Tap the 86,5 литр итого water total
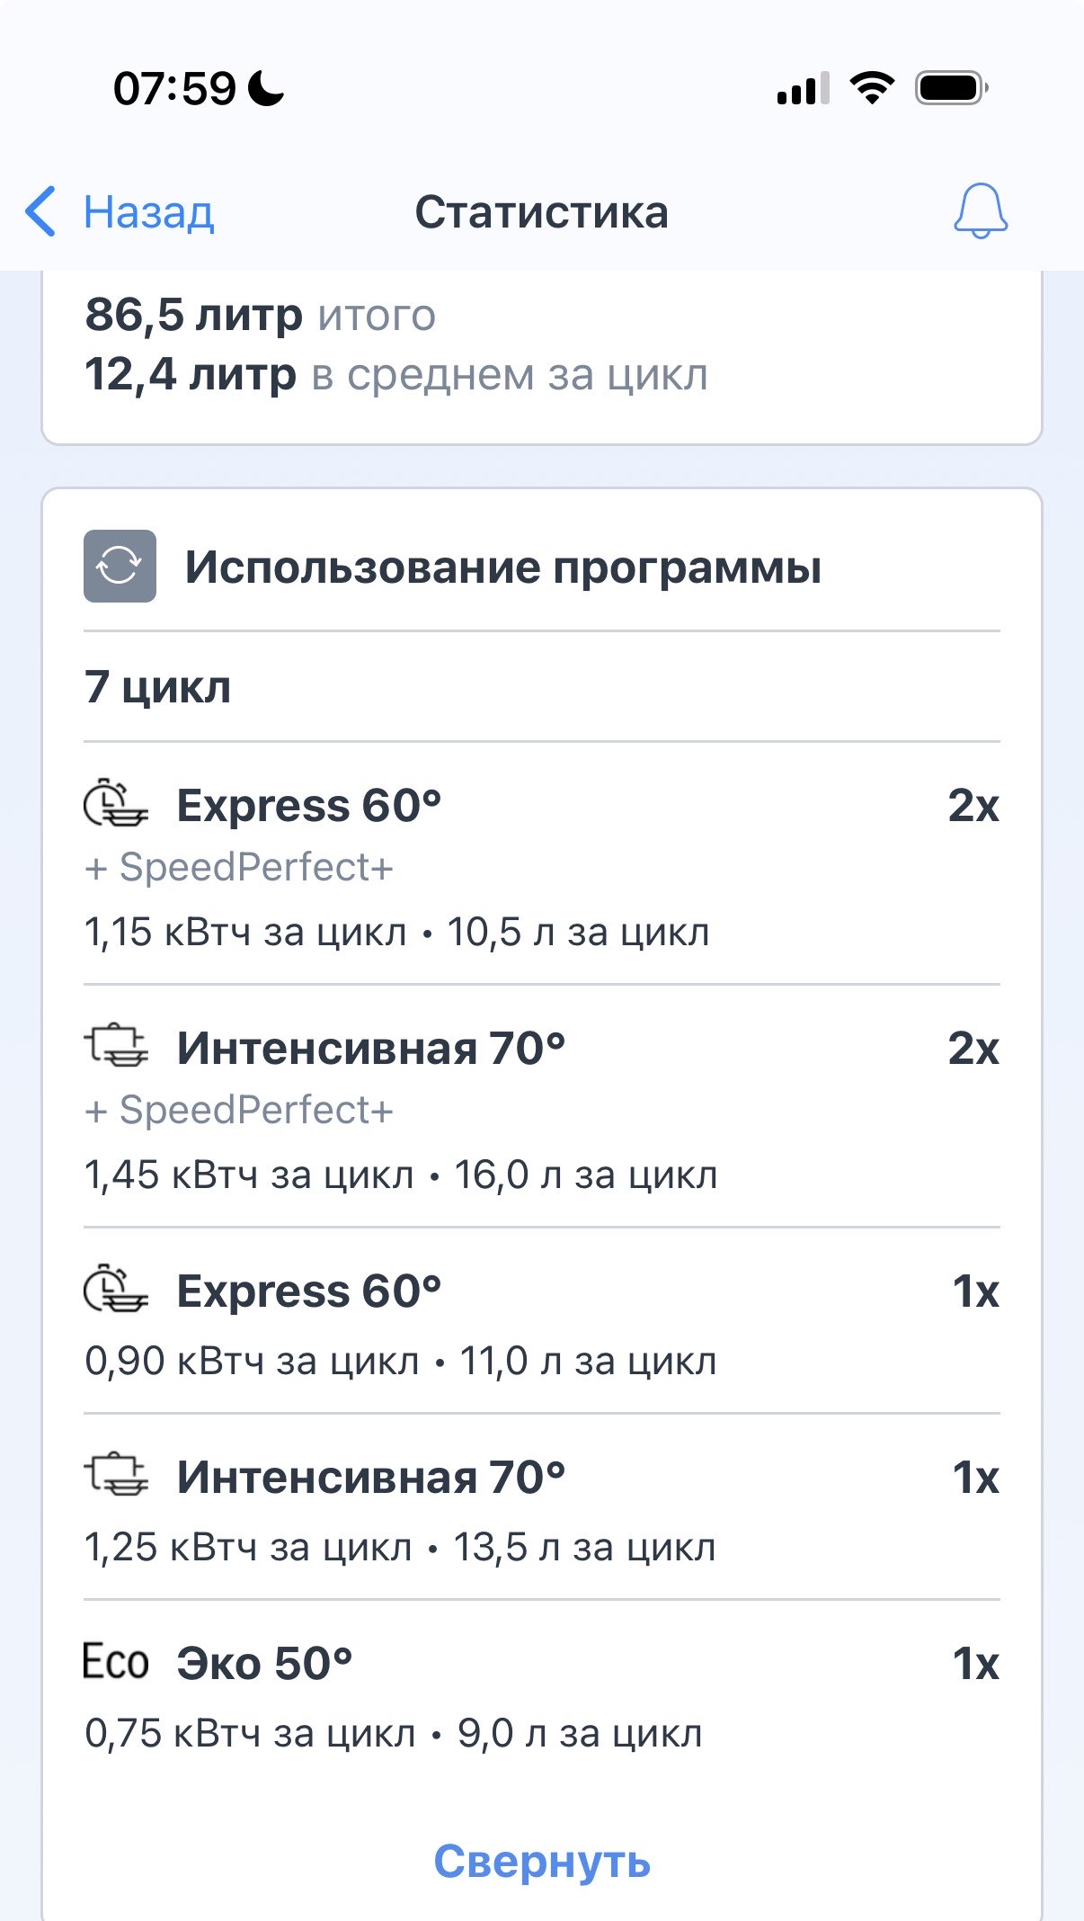The image size is (1084, 1921). [x=261, y=315]
